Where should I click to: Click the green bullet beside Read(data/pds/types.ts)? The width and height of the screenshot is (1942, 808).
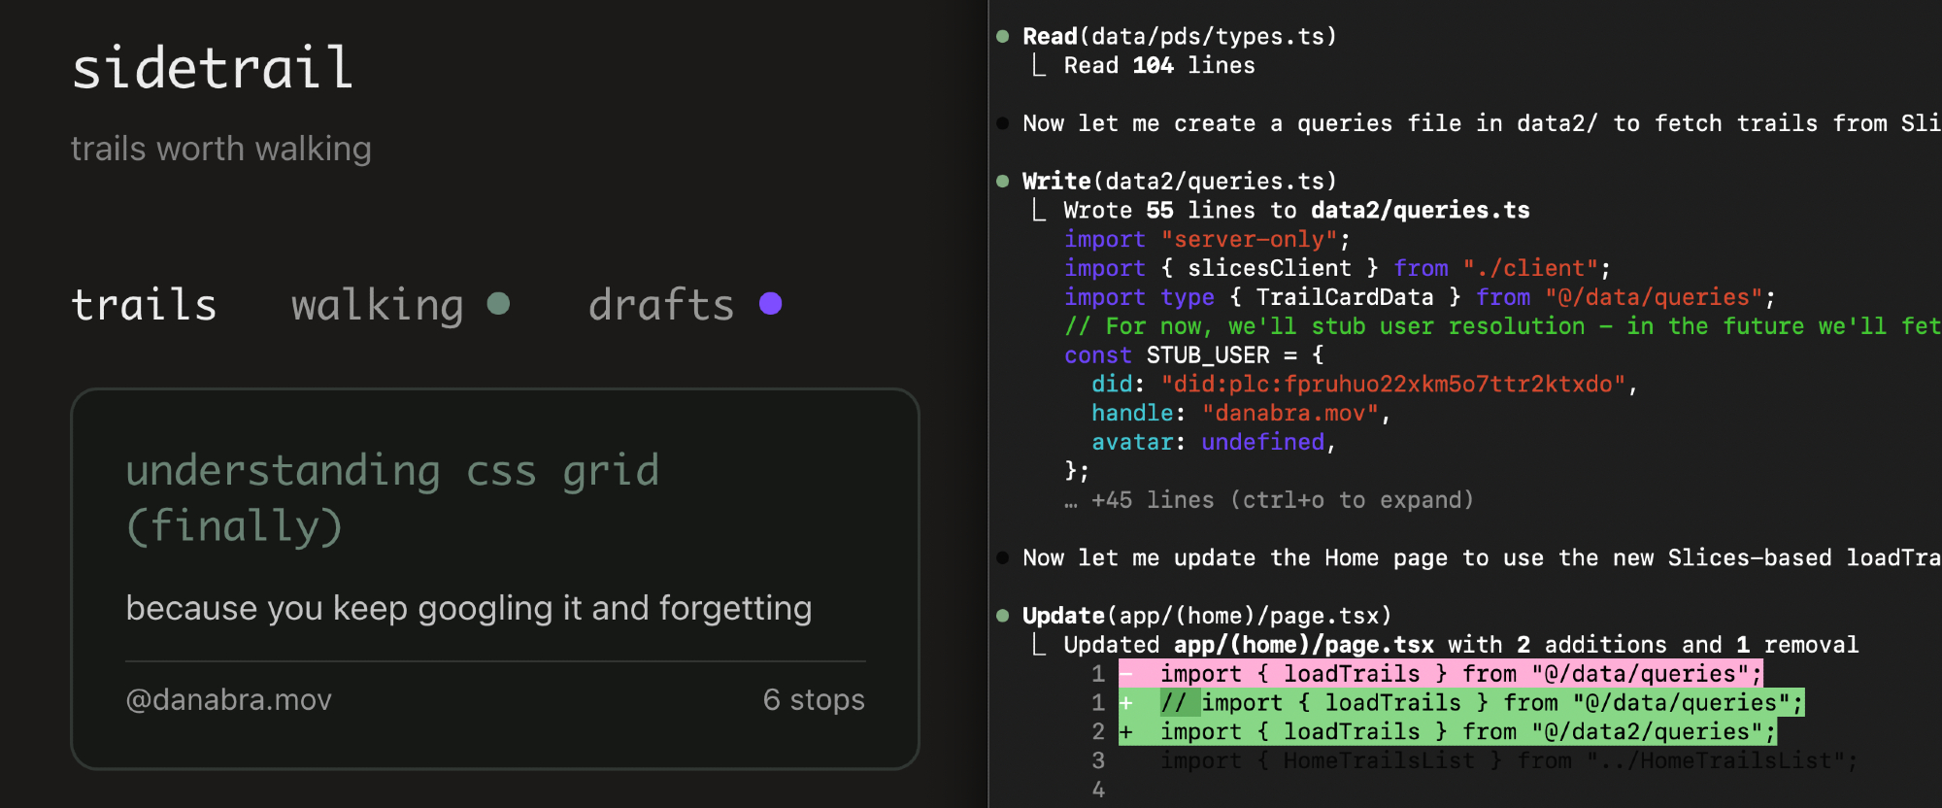(1003, 37)
